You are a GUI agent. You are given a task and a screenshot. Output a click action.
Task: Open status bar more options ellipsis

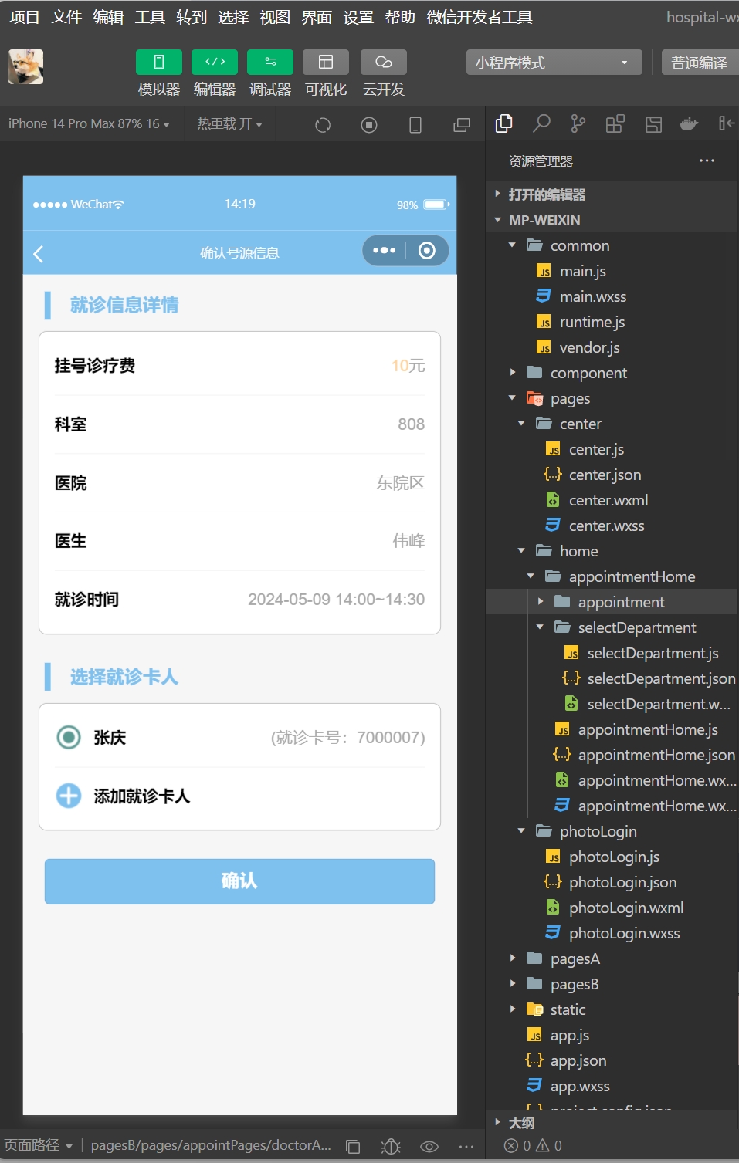(x=466, y=1147)
